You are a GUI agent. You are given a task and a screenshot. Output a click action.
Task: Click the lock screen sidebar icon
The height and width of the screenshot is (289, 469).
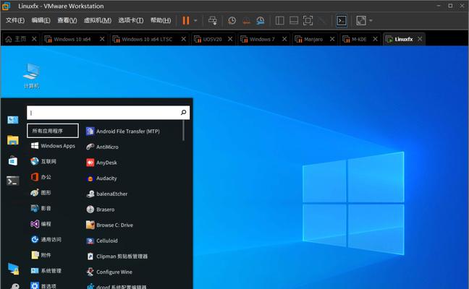[14, 269]
